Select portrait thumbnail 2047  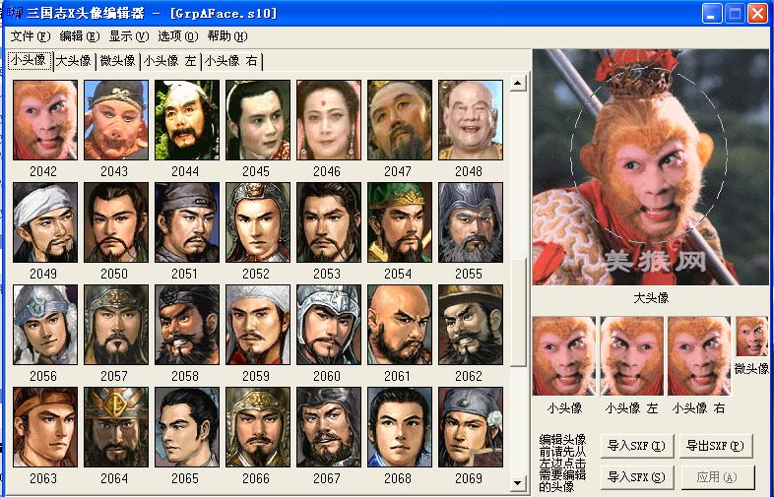[x=400, y=120]
